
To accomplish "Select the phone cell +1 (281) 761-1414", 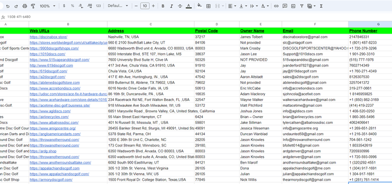I will [370, 180].
